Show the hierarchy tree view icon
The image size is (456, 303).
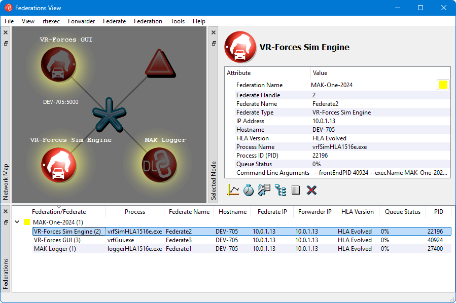pyautogui.click(x=280, y=190)
